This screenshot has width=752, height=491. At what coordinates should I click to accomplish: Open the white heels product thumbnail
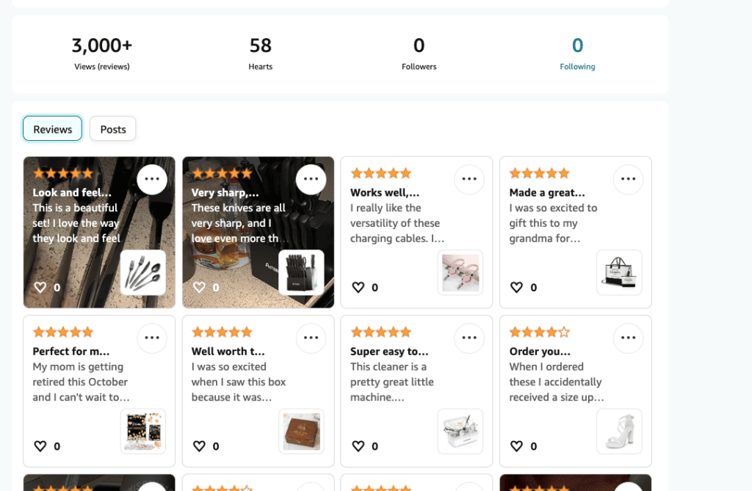619,431
